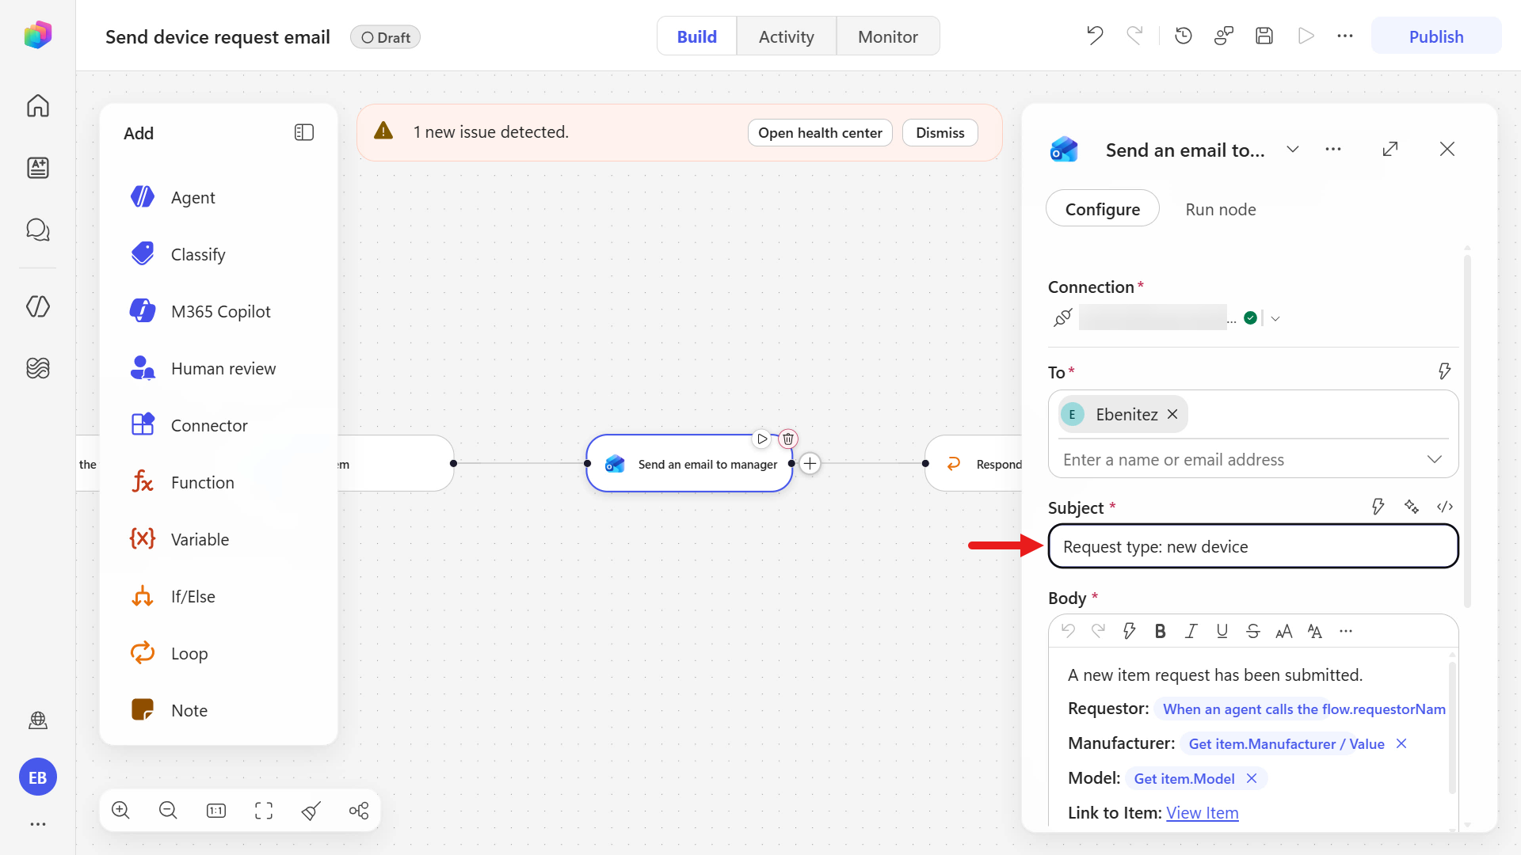Image resolution: width=1521 pixels, height=855 pixels.
Task: Switch to the Run node tab
Action: (x=1220, y=209)
